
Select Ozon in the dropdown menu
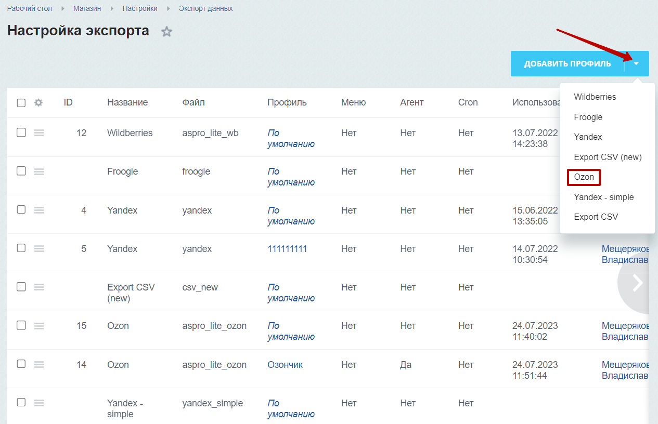pyautogui.click(x=584, y=177)
